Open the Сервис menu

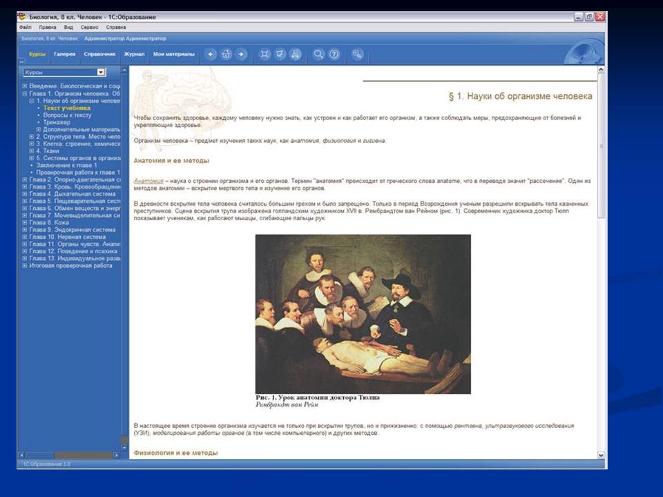89,27
